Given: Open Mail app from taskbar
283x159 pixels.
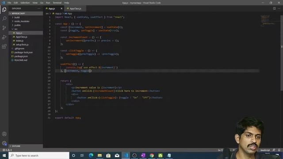Looking at the screenshot, I should 117,155.
